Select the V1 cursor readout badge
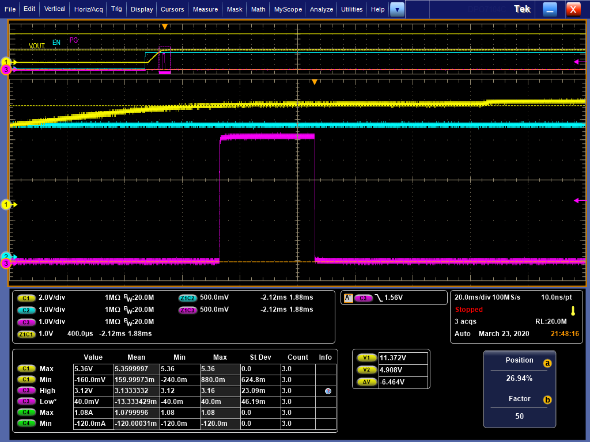The width and height of the screenshot is (590, 442). 366,357
